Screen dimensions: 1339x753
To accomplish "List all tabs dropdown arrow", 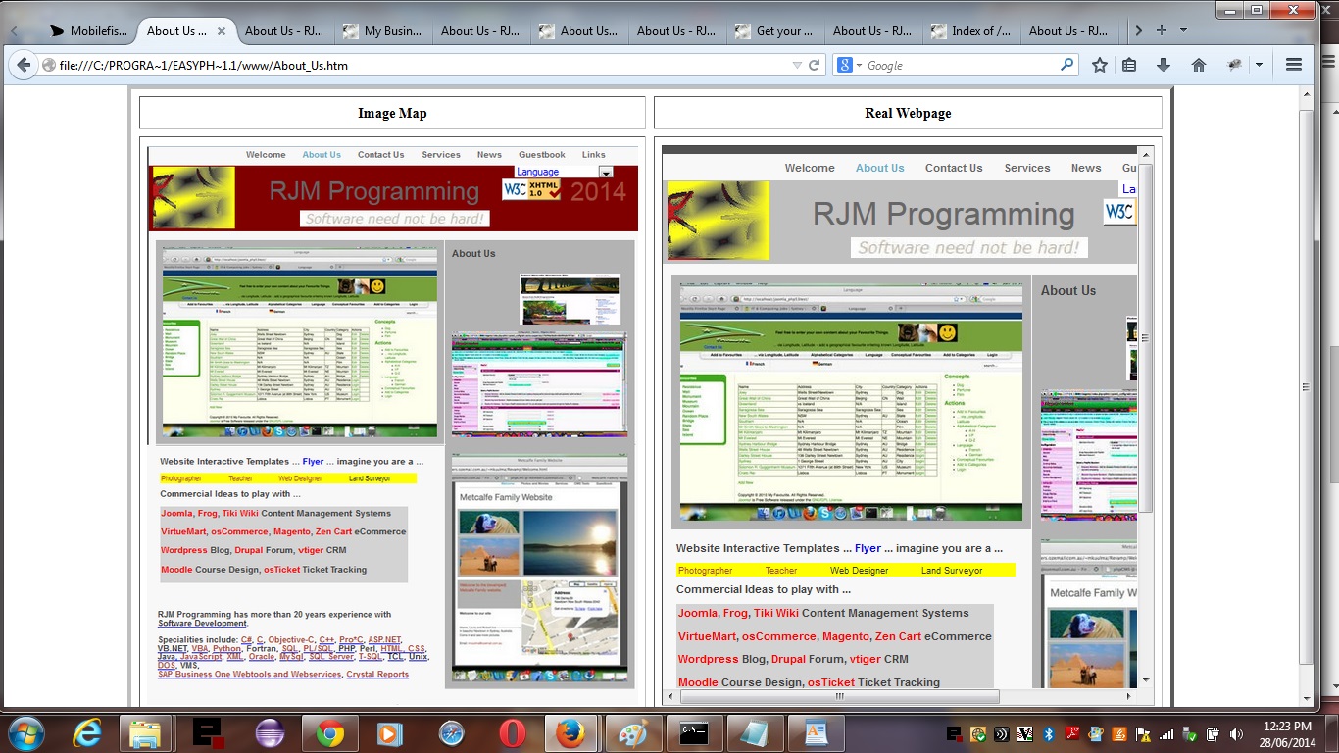I will (x=1183, y=30).
